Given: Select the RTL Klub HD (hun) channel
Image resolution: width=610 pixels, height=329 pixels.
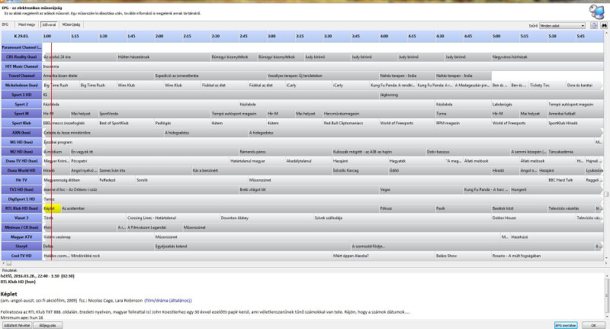Looking at the screenshot, I should (21, 208).
